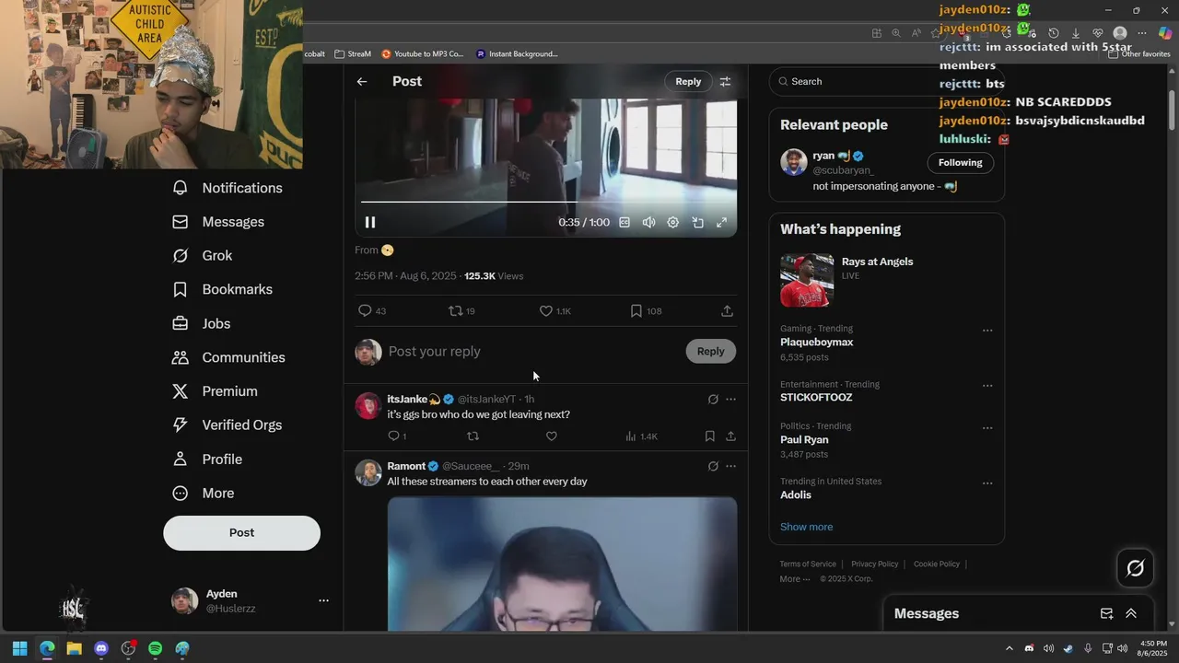
Task: Open the image in Ramont's reply
Action: (562, 564)
